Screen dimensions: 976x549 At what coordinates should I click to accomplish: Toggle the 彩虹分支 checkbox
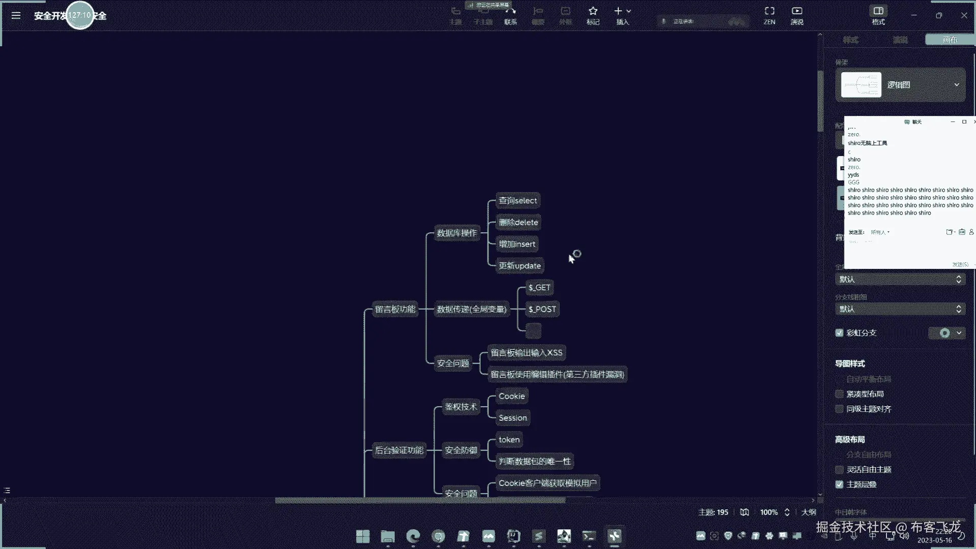[839, 333]
